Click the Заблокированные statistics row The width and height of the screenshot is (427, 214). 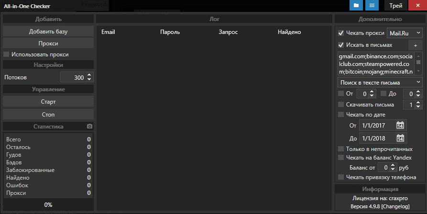[48, 170]
